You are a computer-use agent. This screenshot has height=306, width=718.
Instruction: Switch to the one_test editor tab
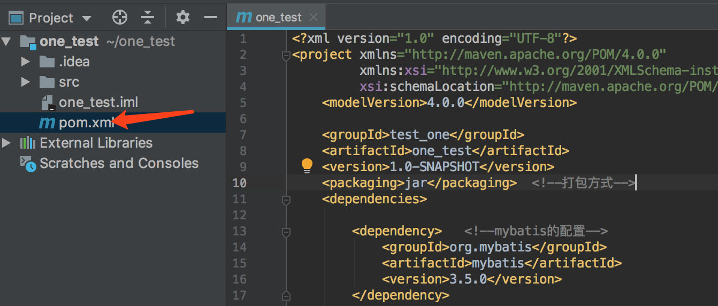[x=276, y=17]
